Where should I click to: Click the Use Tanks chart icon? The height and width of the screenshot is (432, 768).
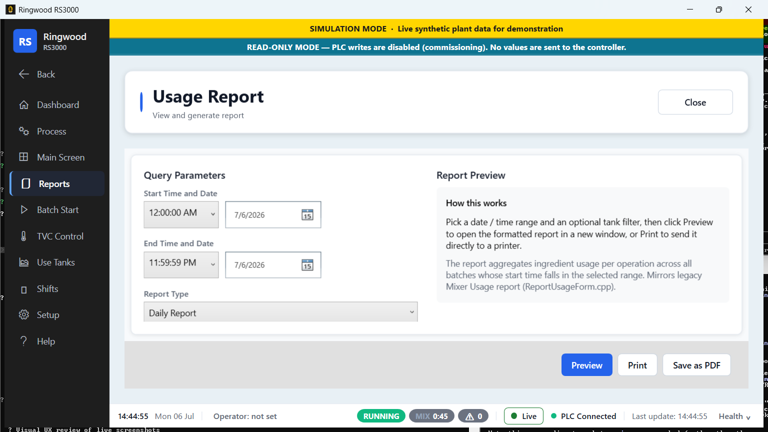click(23, 262)
